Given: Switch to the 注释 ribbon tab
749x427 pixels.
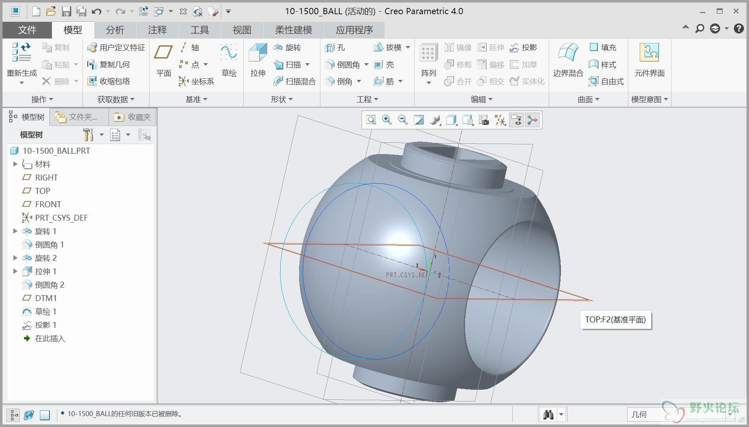Looking at the screenshot, I should 157,30.
